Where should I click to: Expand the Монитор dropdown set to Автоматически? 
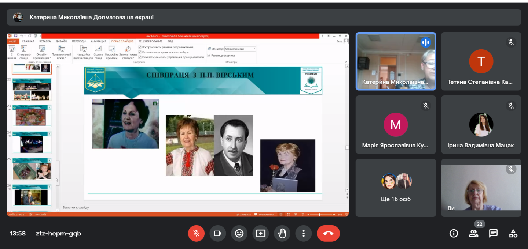point(254,49)
